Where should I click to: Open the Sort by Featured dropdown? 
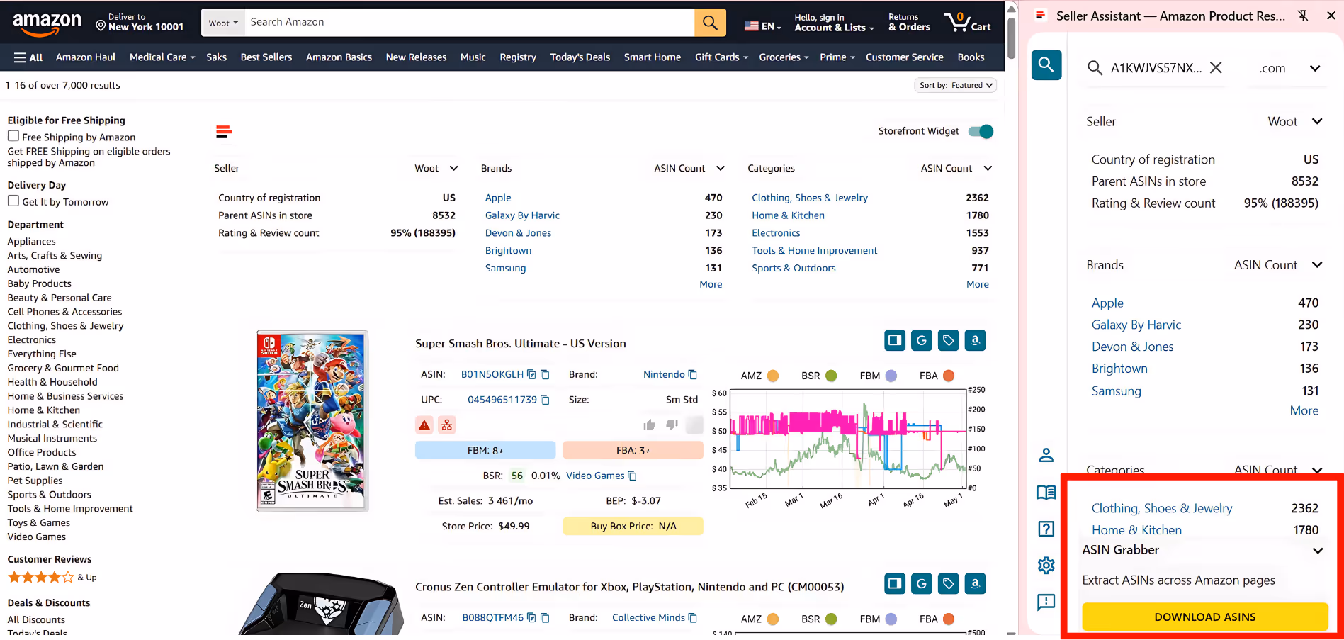tap(956, 85)
